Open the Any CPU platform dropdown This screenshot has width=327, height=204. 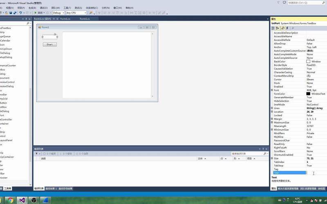[x=76, y=13]
